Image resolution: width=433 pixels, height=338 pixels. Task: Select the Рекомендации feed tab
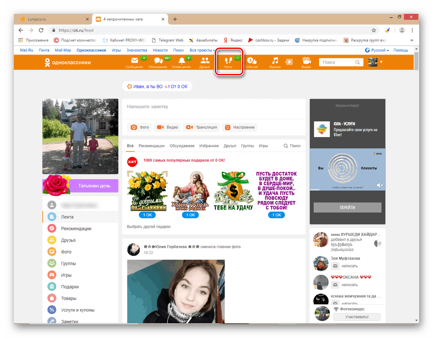[152, 146]
